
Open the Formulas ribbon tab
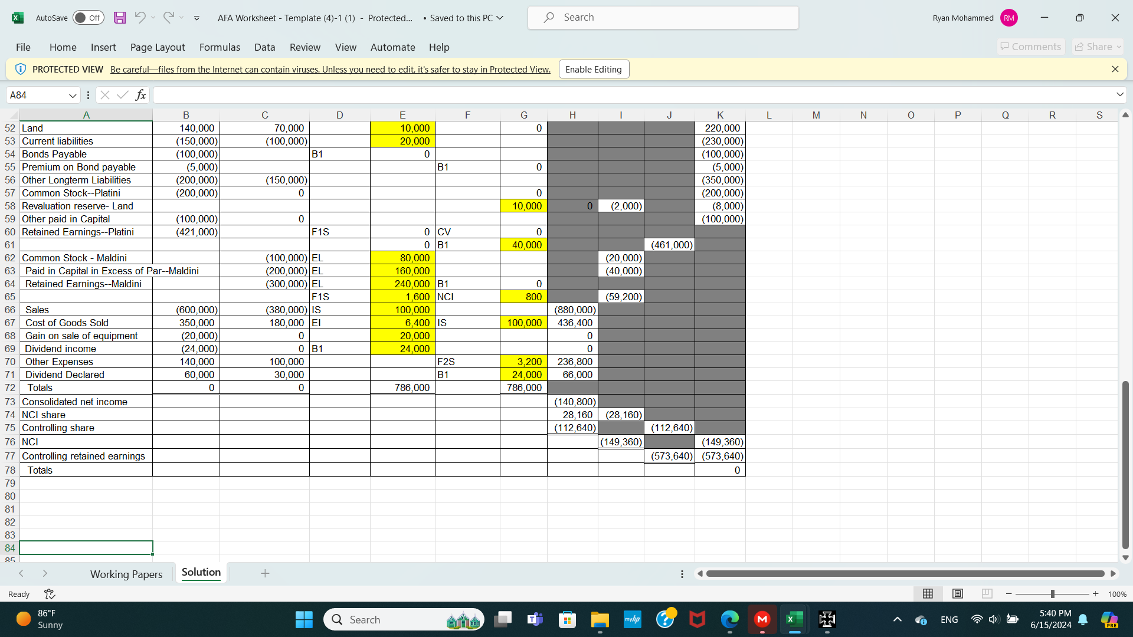(220, 47)
